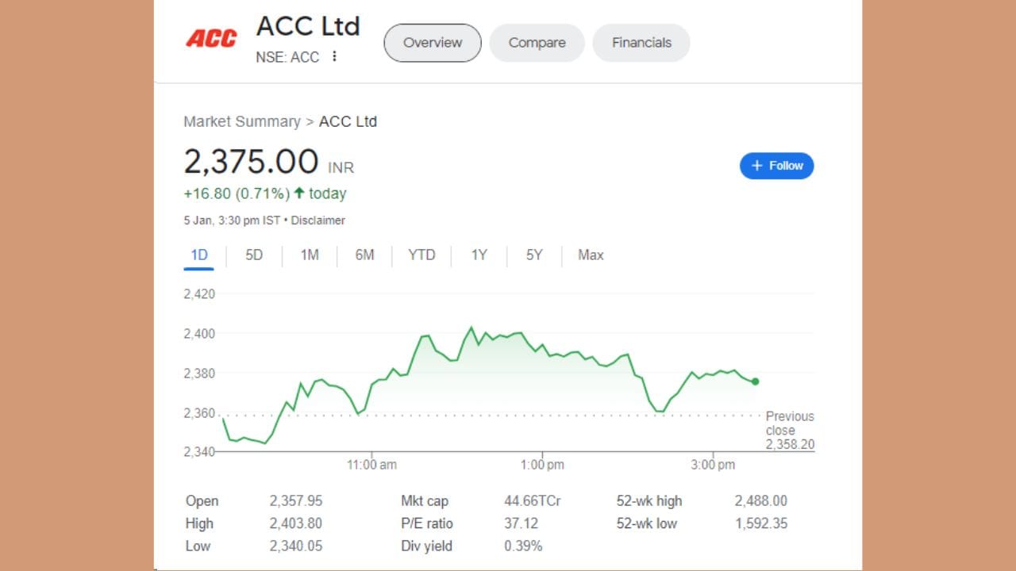Open the Disclaimer link
The height and width of the screenshot is (571, 1016).
pyautogui.click(x=318, y=220)
